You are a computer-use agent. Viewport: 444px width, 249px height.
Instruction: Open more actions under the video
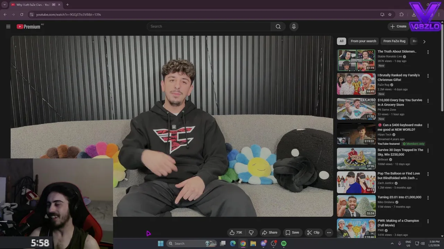point(329,232)
